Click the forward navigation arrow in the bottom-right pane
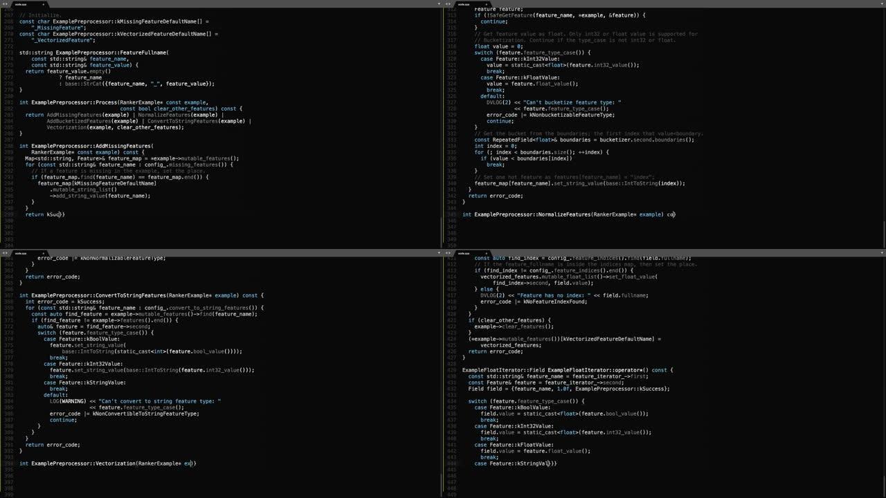The width and height of the screenshot is (886, 498). point(449,253)
